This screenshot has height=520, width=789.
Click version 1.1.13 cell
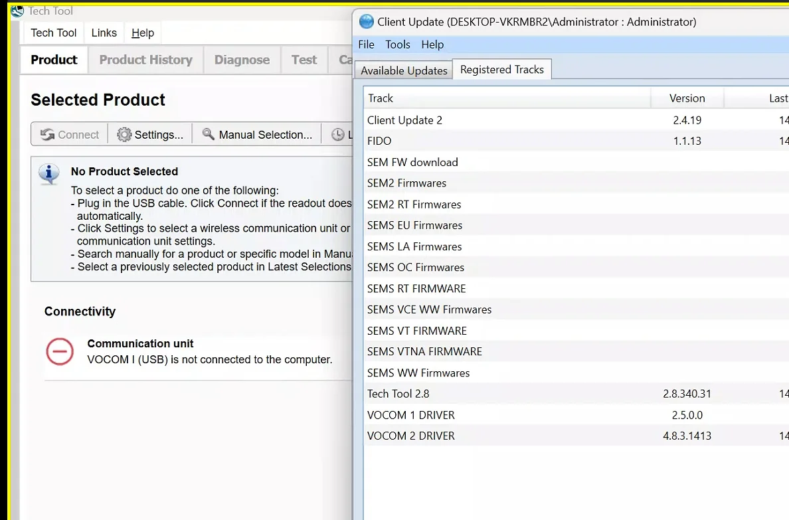coord(687,141)
